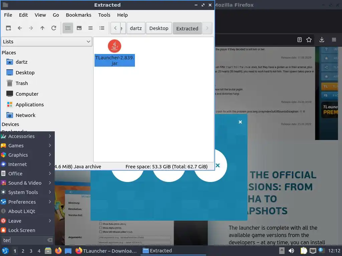This screenshot has width=342, height=256.
Task: Expand System Tools submenu
Action: [x=27, y=192]
